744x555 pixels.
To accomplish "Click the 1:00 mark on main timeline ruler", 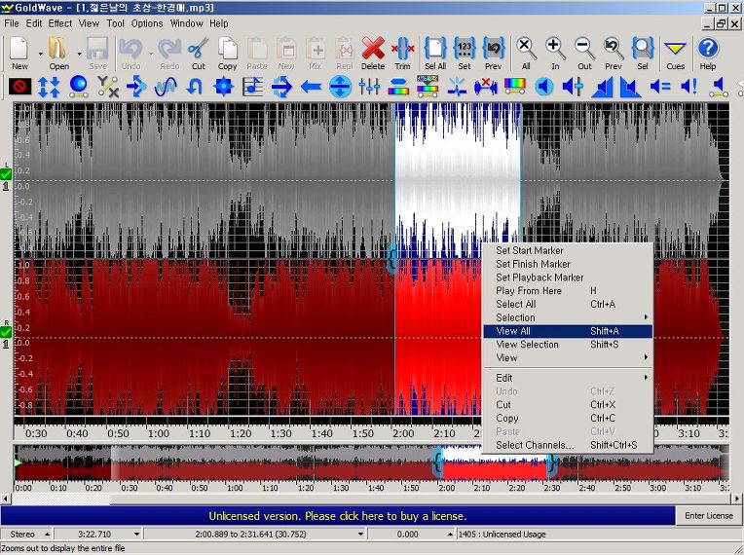I will [159, 433].
